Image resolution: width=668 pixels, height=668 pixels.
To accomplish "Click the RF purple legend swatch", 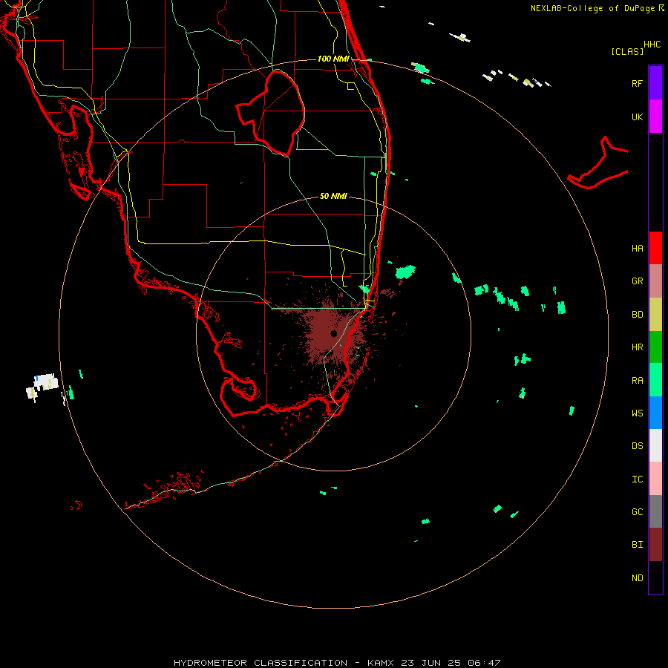I will point(655,83).
